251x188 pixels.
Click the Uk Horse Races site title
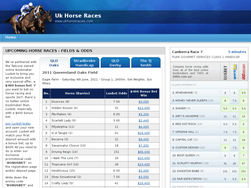(78, 16)
